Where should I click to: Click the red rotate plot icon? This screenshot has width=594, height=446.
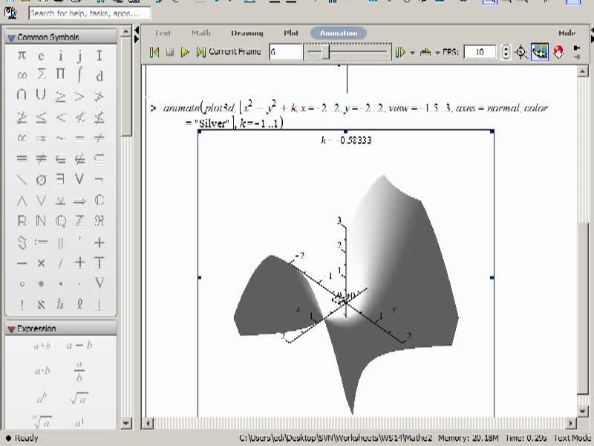[x=558, y=52]
